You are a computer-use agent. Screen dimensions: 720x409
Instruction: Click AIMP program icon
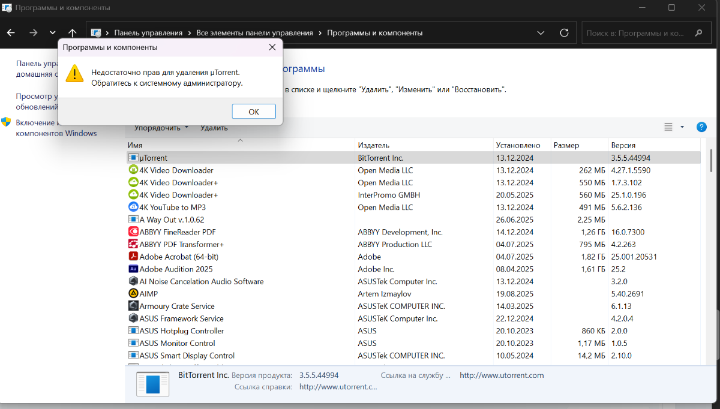pyautogui.click(x=133, y=294)
